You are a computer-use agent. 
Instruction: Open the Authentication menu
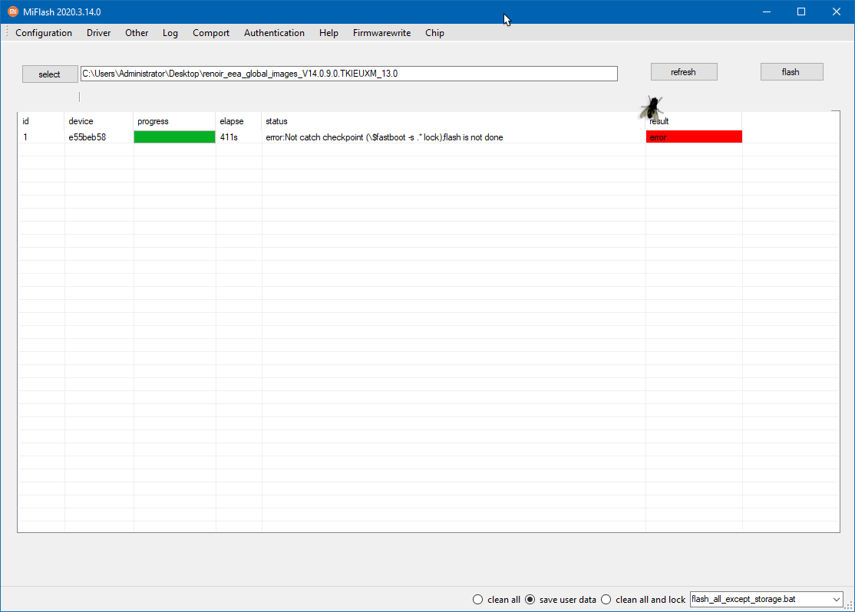coord(274,33)
